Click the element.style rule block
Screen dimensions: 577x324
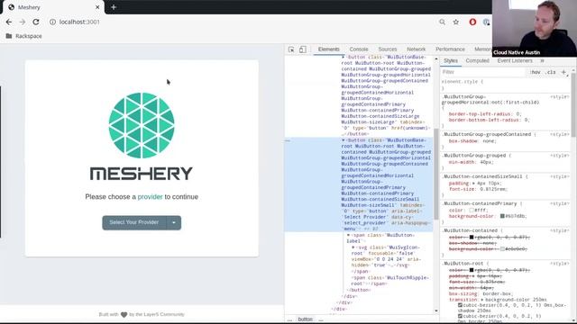[505, 85]
